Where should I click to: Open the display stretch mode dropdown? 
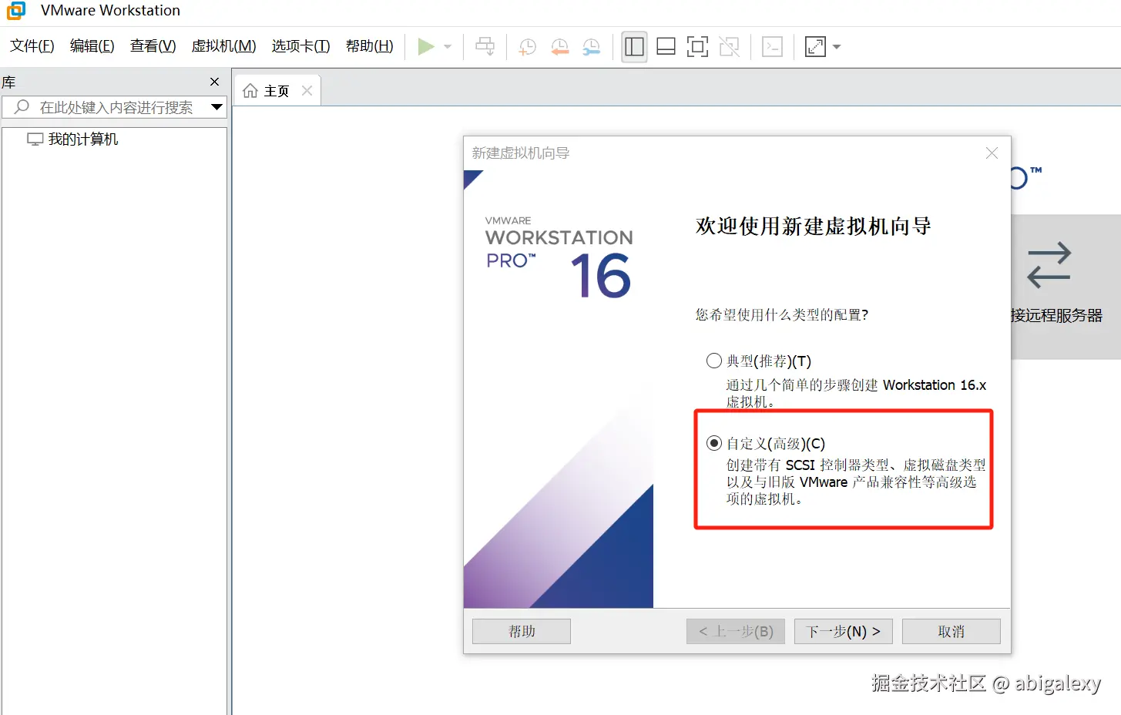tap(837, 46)
